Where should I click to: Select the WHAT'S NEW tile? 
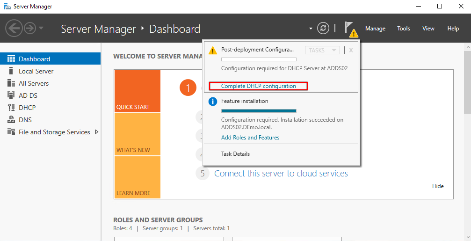[137, 134]
